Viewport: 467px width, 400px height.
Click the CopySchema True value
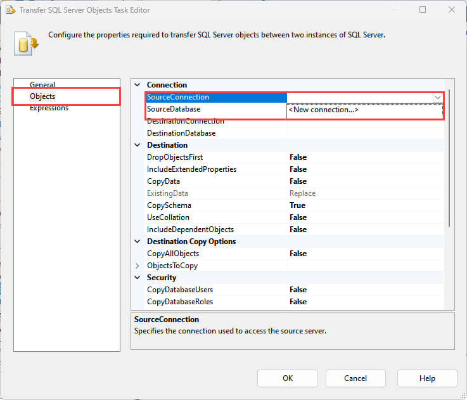pyautogui.click(x=297, y=205)
